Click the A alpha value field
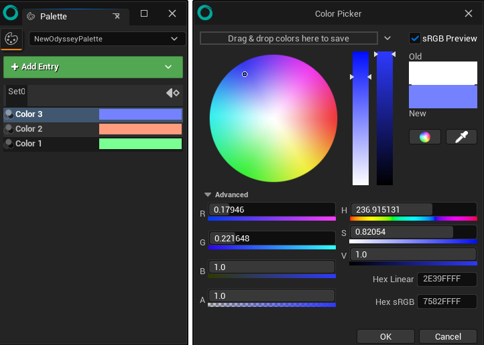This screenshot has width=484, height=345. [271, 296]
